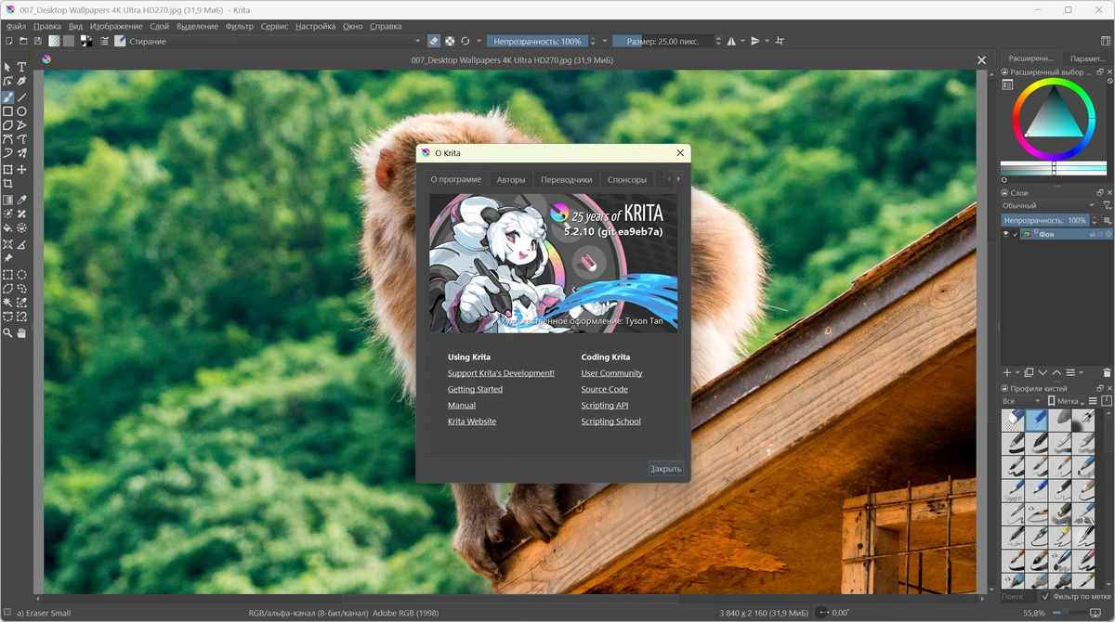Image resolution: width=1115 pixels, height=622 pixels.
Task: Adjust the toolbar Непрозрачность 100% slider
Action: click(538, 41)
